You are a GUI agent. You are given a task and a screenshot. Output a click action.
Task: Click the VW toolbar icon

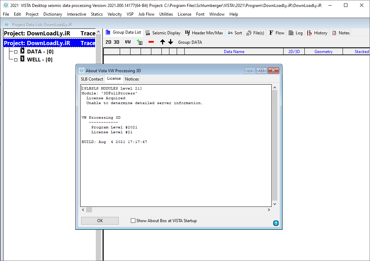pos(128,42)
